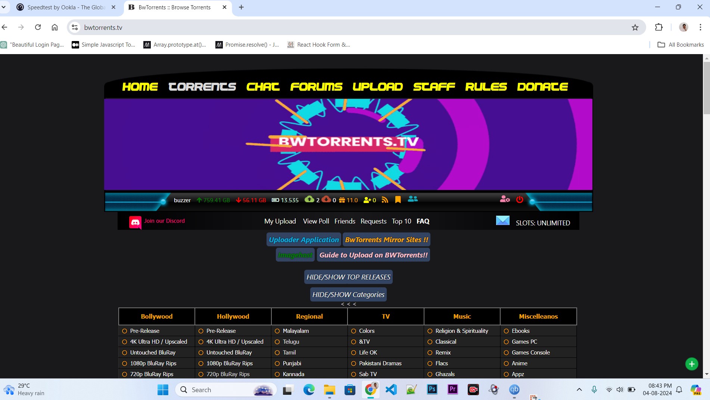Open a new browser tab
This screenshot has height=400, width=710.
[241, 7]
